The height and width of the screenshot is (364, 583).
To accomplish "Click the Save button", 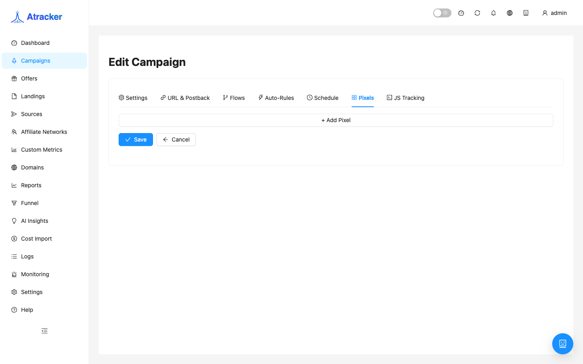I will pyautogui.click(x=136, y=140).
